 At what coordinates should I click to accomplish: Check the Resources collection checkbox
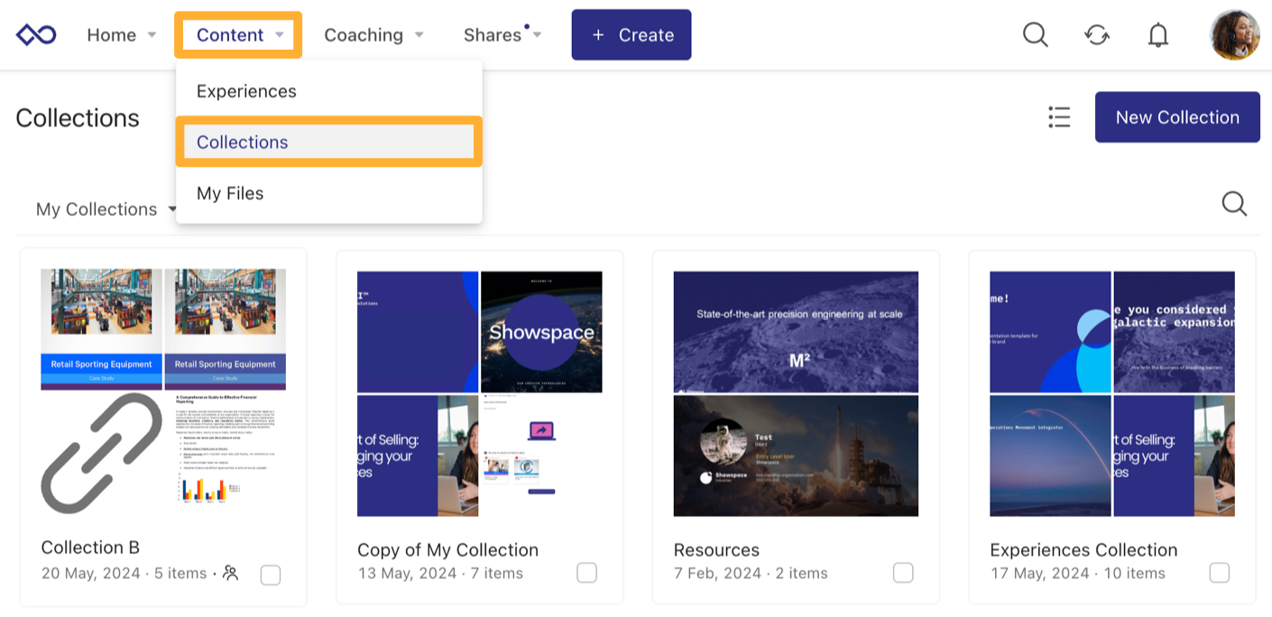(902, 573)
